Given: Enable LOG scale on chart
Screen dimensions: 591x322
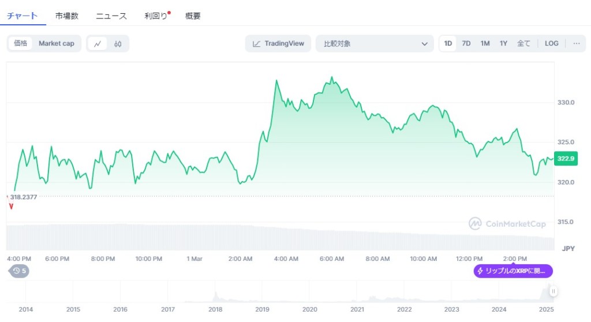Looking at the screenshot, I should [x=552, y=43].
